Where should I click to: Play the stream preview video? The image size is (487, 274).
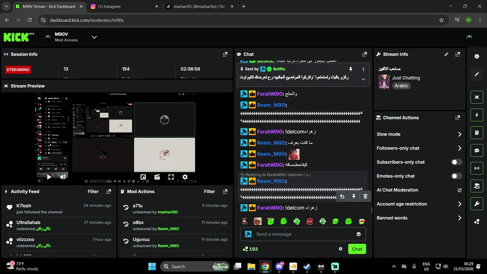pyautogui.click(x=49, y=177)
